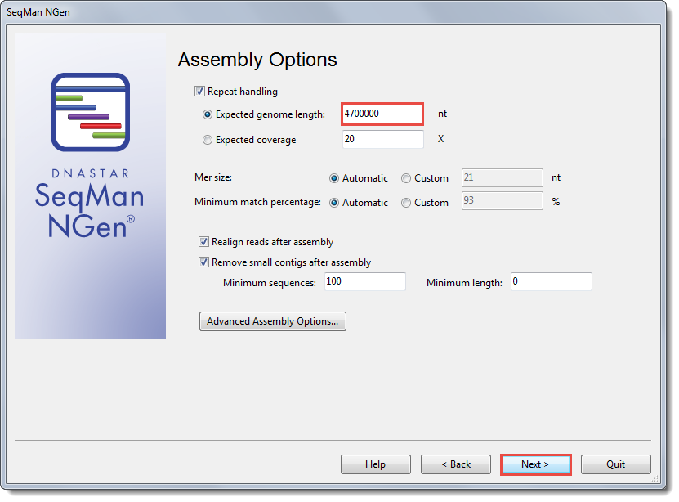Click the 'nt' unit beside Mer size

[x=556, y=177]
